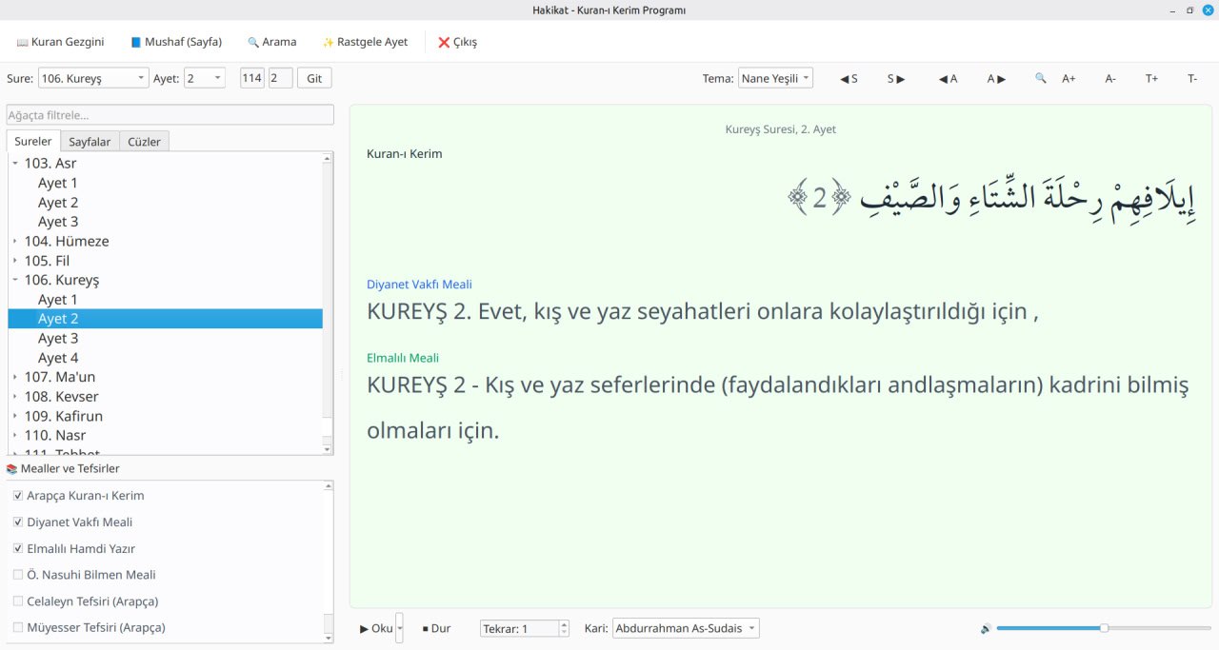Switch to the Sayfalar tab

click(x=90, y=142)
